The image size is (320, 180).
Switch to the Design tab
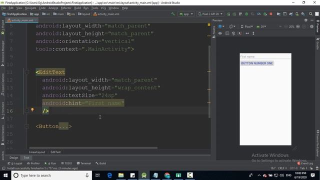point(13,157)
